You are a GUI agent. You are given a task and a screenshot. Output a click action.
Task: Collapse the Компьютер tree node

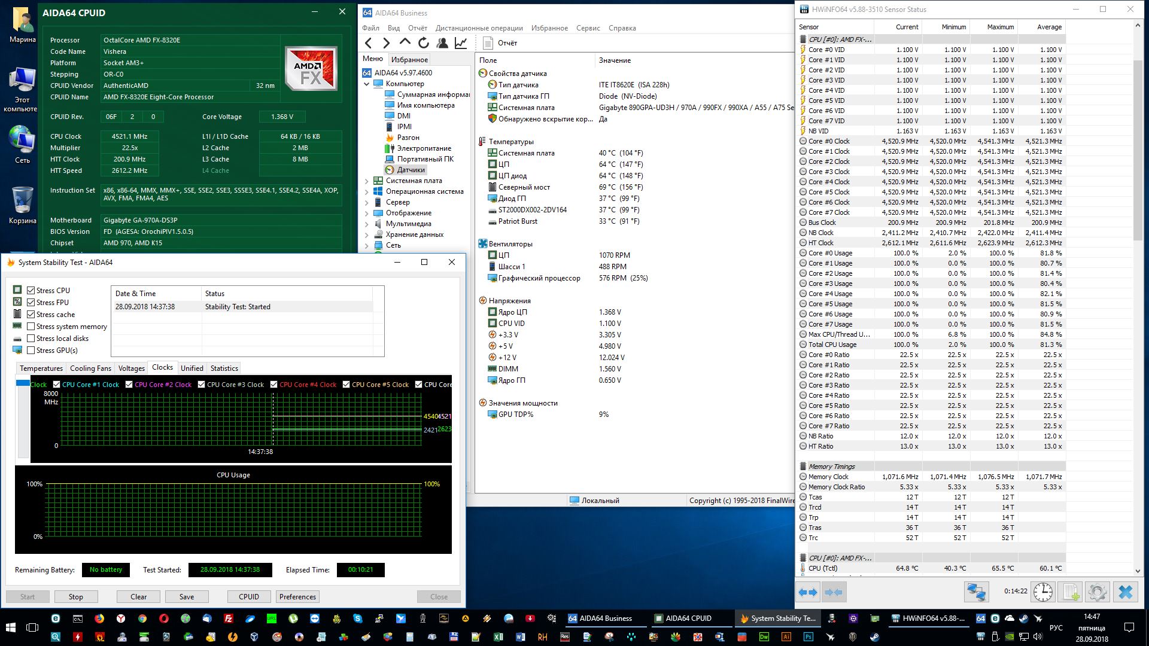(x=367, y=84)
